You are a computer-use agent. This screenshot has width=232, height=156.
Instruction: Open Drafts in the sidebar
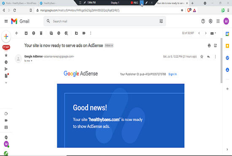pyautogui.click(x=6, y=75)
